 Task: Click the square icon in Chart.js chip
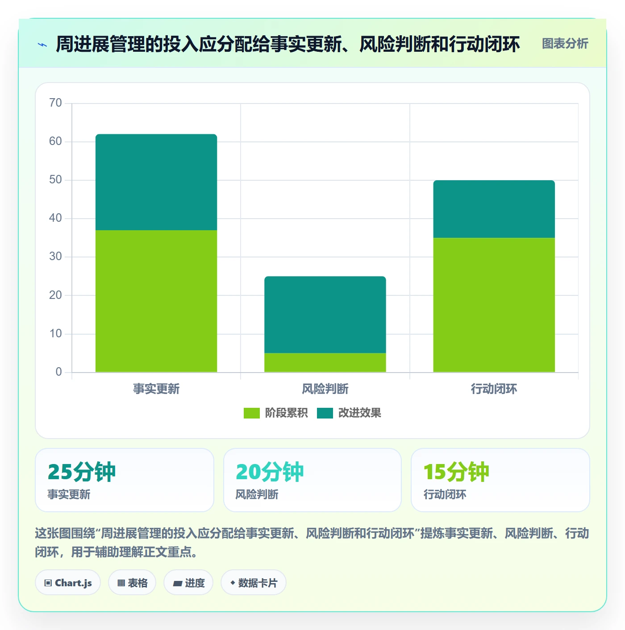point(48,583)
